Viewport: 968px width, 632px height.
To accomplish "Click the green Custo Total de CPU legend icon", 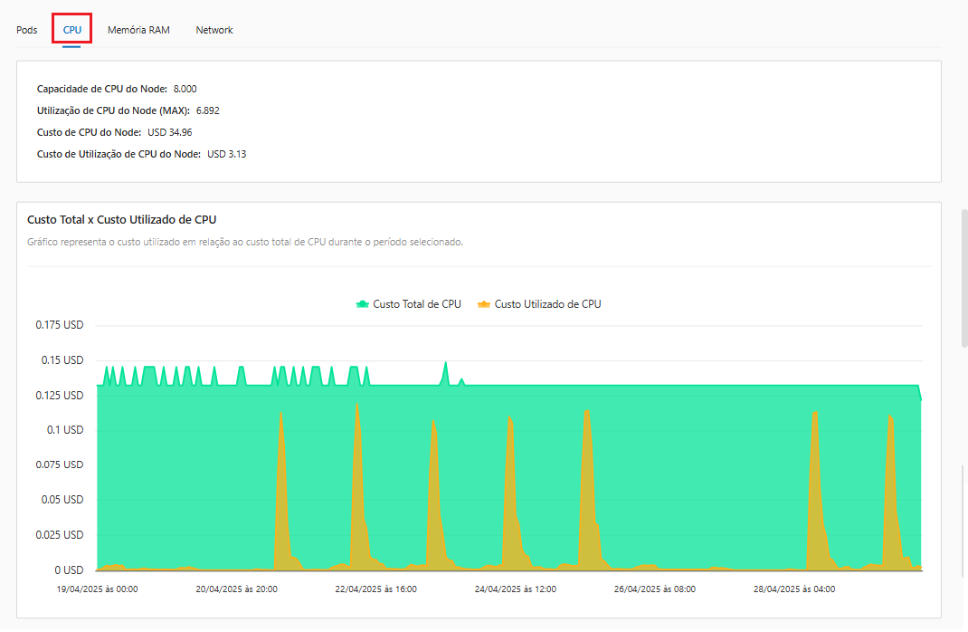I will (x=363, y=304).
